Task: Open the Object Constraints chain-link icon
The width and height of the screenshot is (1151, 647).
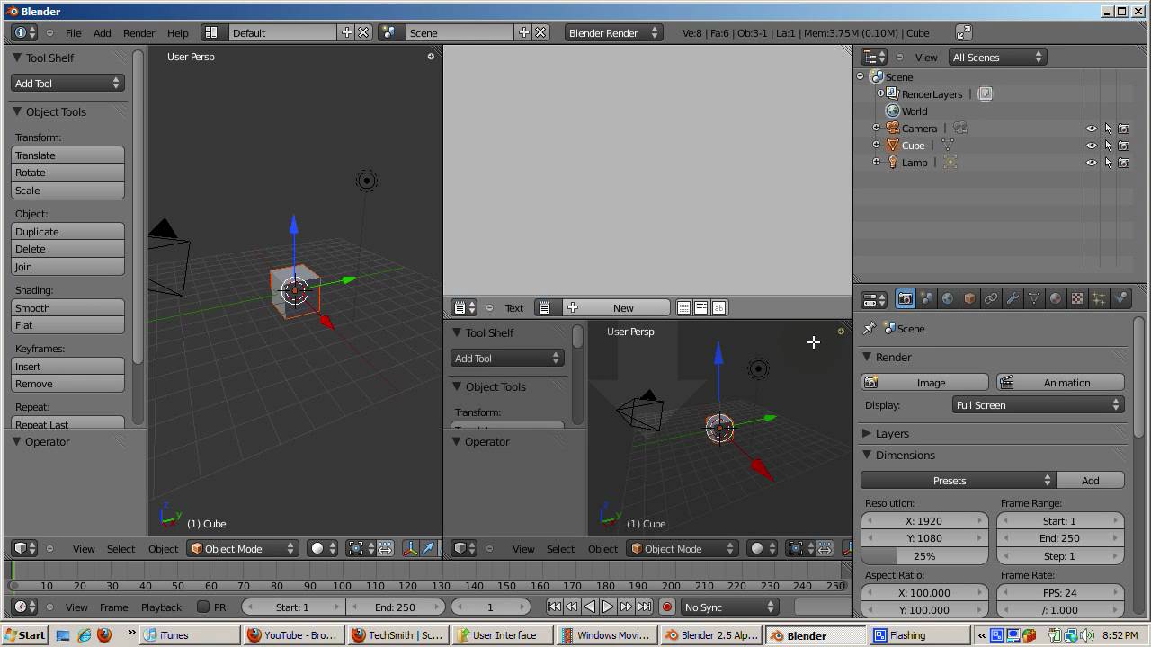Action: 991,299
